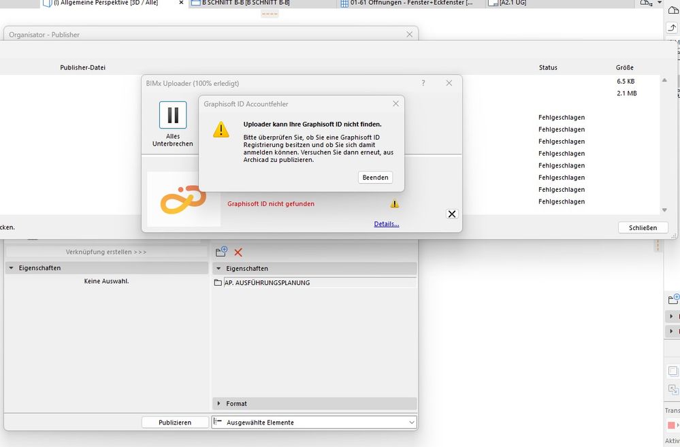
Task: Click the Beenden button in the account error dialog
Action: (375, 178)
